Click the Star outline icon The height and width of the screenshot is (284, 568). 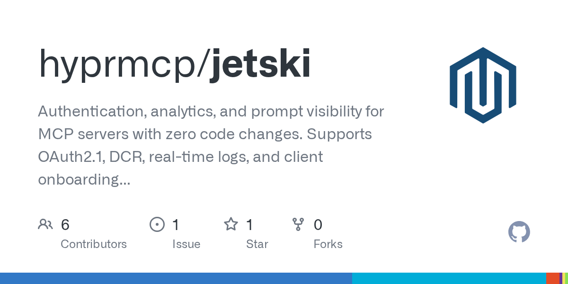[x=231, y=224]
